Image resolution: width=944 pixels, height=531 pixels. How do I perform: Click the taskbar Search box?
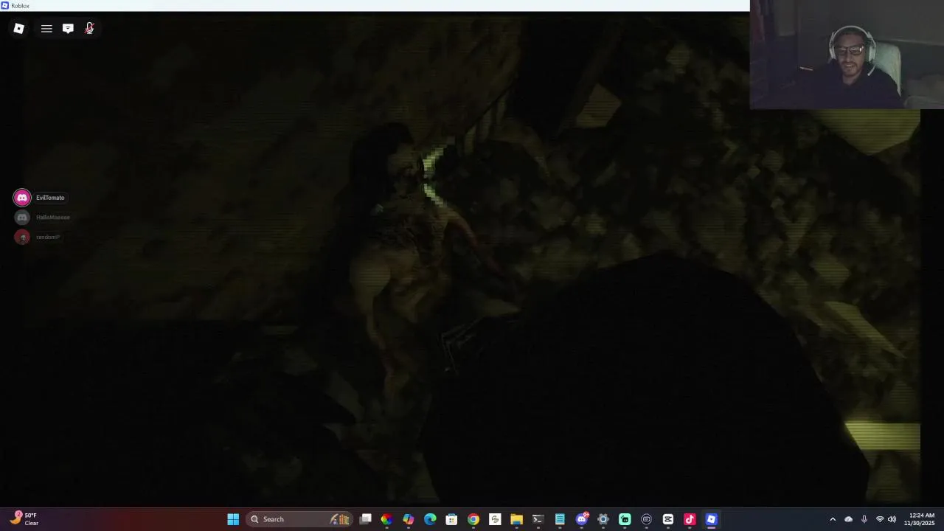point(299,519)
